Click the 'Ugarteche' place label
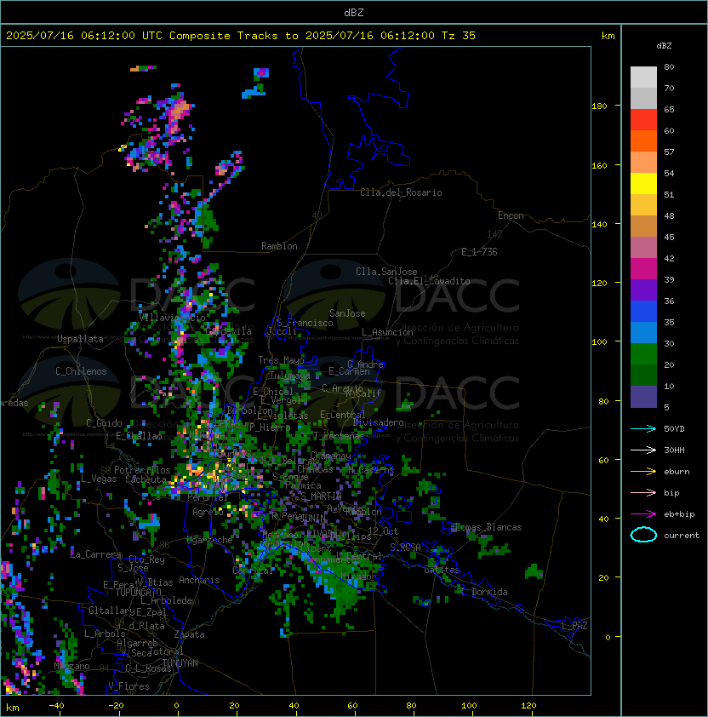Image resolution: width=708 pixels, height=717 pixels. click(210, 540)
